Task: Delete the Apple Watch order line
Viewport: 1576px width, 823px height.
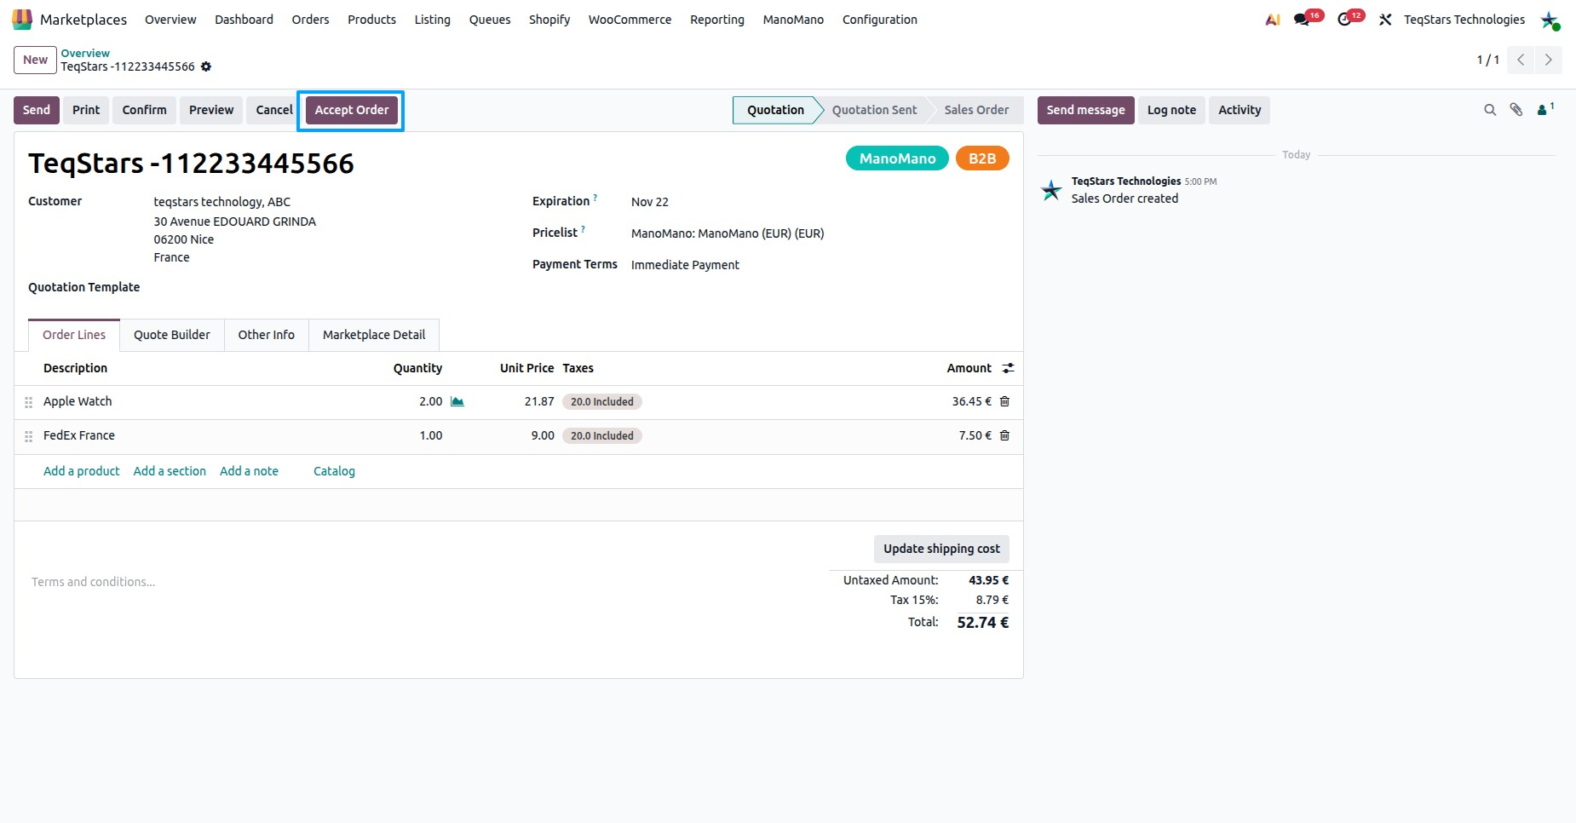Action: 1004,401
